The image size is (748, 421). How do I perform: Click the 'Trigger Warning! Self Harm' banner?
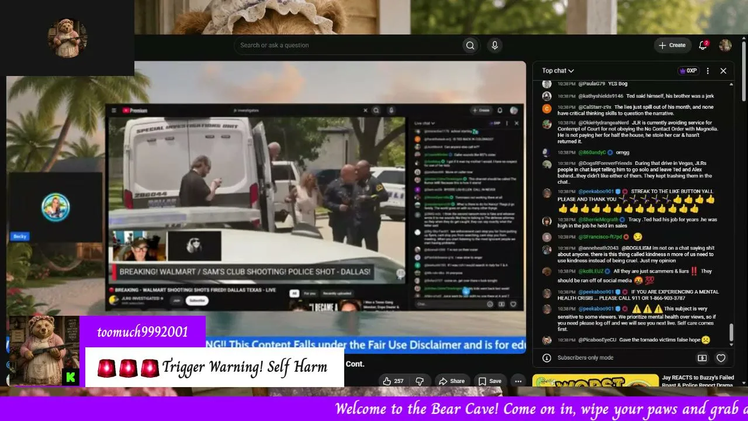pyautogui.click(x=214, y=367)
